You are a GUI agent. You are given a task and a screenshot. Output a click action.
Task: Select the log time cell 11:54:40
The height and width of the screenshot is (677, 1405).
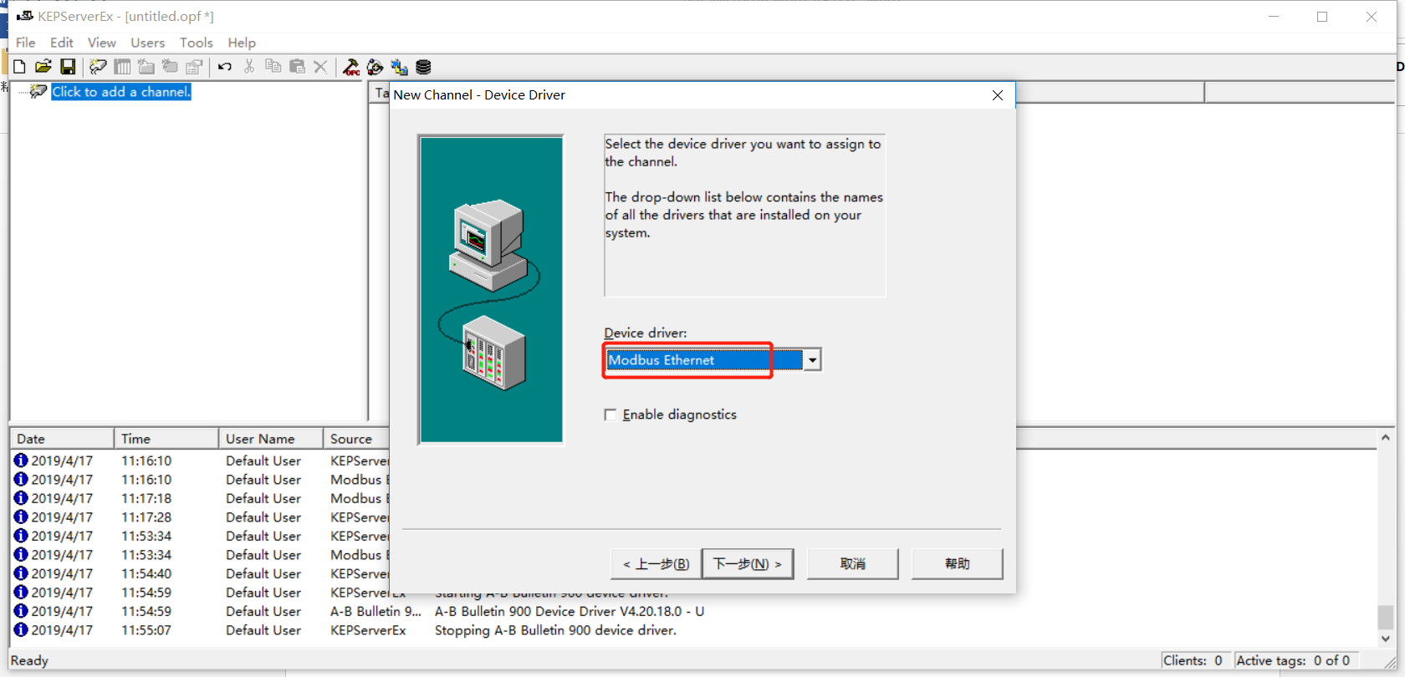tap(146, 573)
